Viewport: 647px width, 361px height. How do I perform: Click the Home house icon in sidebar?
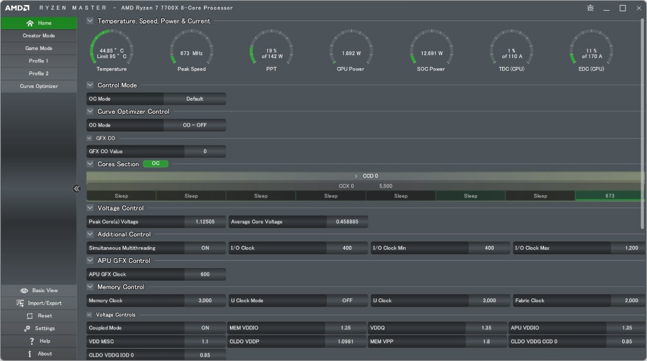[30, 23]
